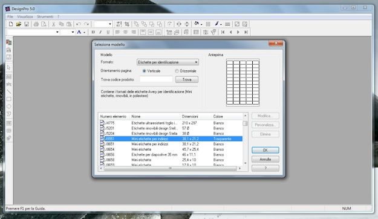The image size is (378, 219).
Task: Click the ? help button in dialog
Action: pos(266,168)
